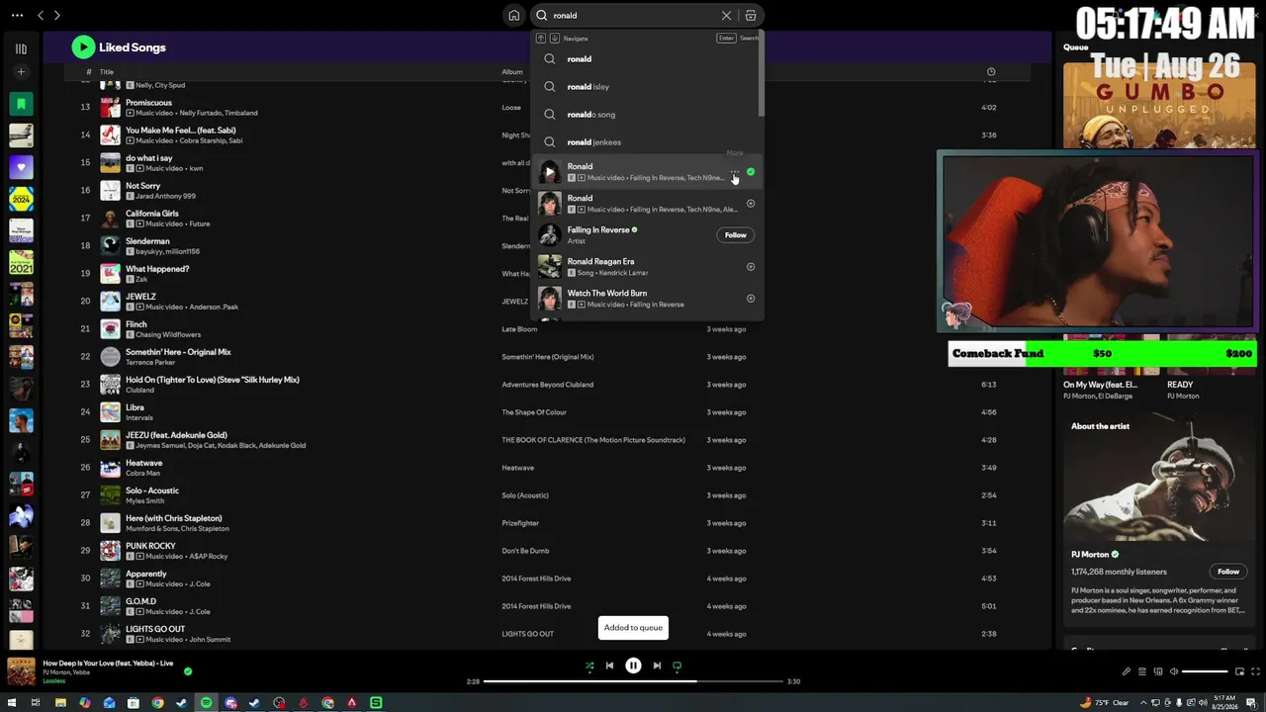
Task: Select the 'ronaldo song' suggestion
Action: pyautogui.click(x=647, y=115)
